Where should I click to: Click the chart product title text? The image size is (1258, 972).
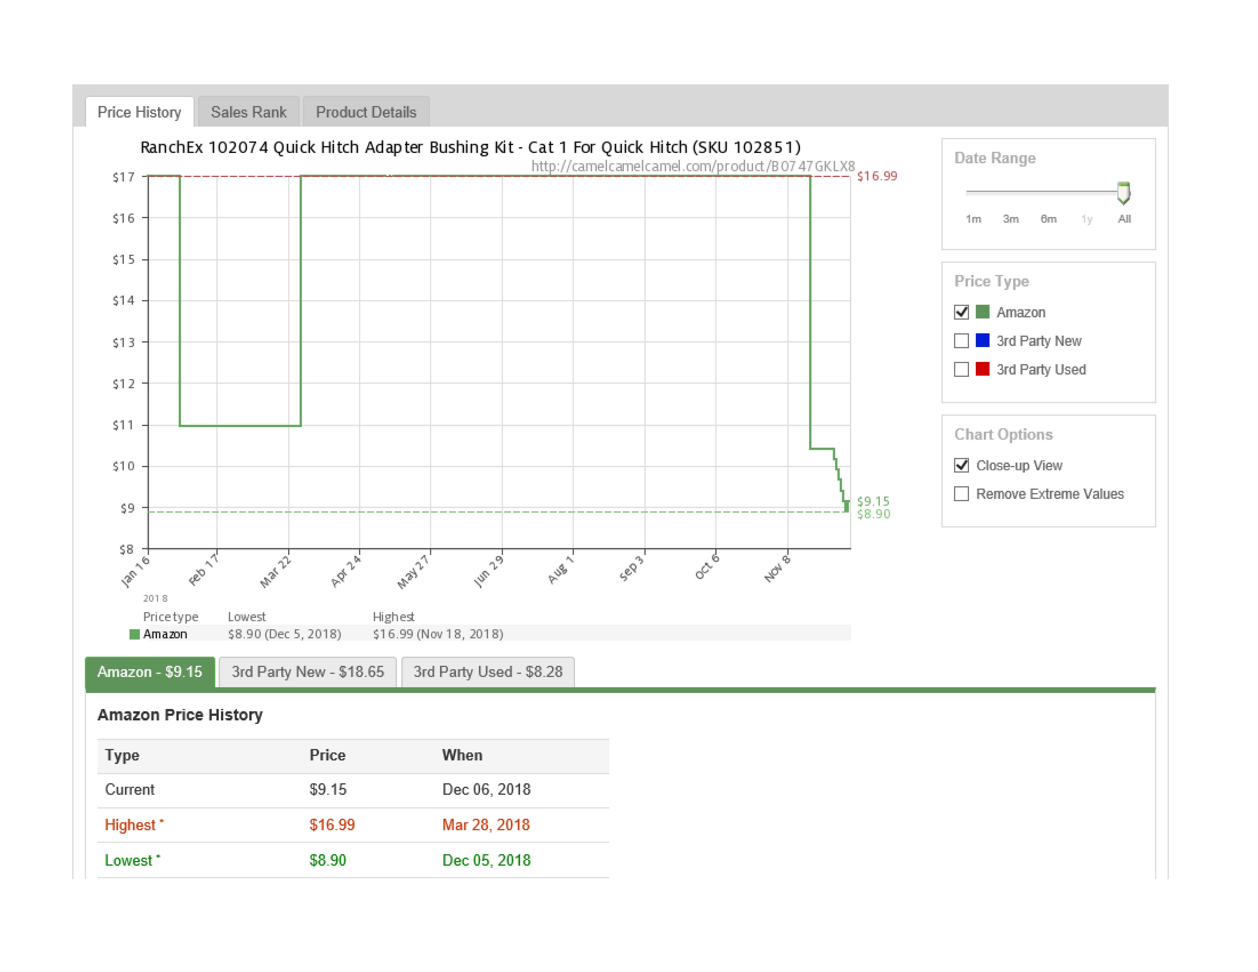coord(471,148)
